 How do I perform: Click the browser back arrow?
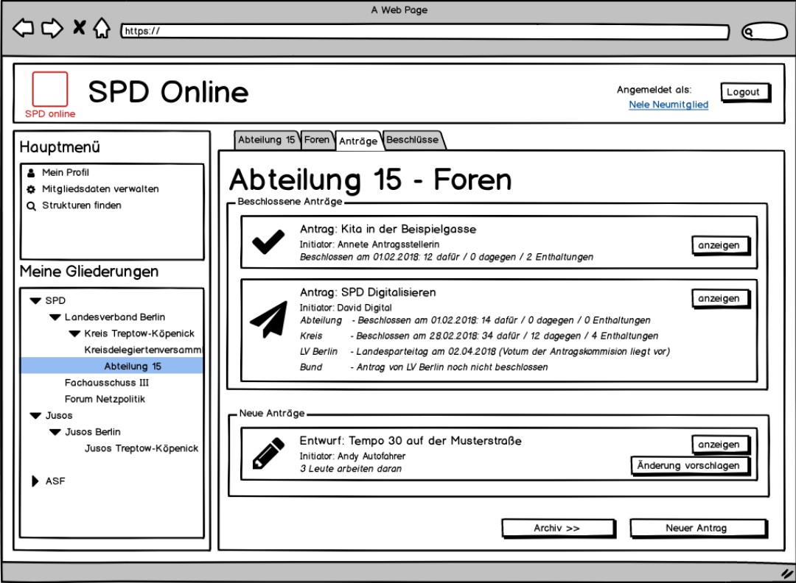point(23,28)
